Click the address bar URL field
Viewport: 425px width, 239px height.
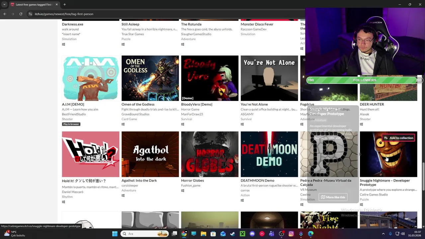[166, 14]
